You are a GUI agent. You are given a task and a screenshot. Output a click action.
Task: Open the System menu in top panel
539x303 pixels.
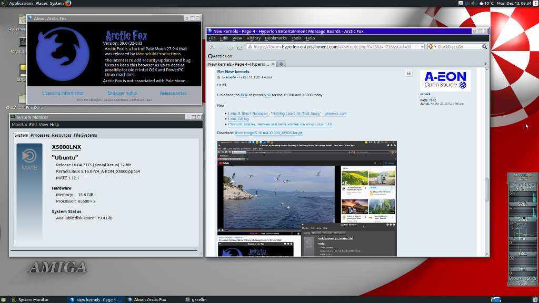[57, 4]
